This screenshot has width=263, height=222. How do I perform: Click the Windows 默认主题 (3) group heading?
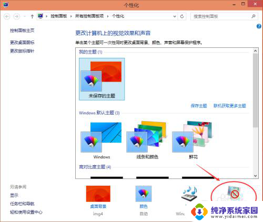[x=99, y=113]
